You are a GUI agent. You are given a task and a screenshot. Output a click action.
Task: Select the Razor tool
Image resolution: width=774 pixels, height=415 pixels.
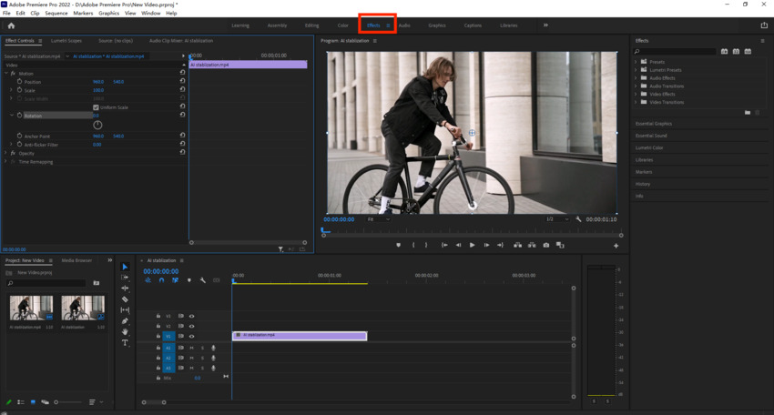125,299
